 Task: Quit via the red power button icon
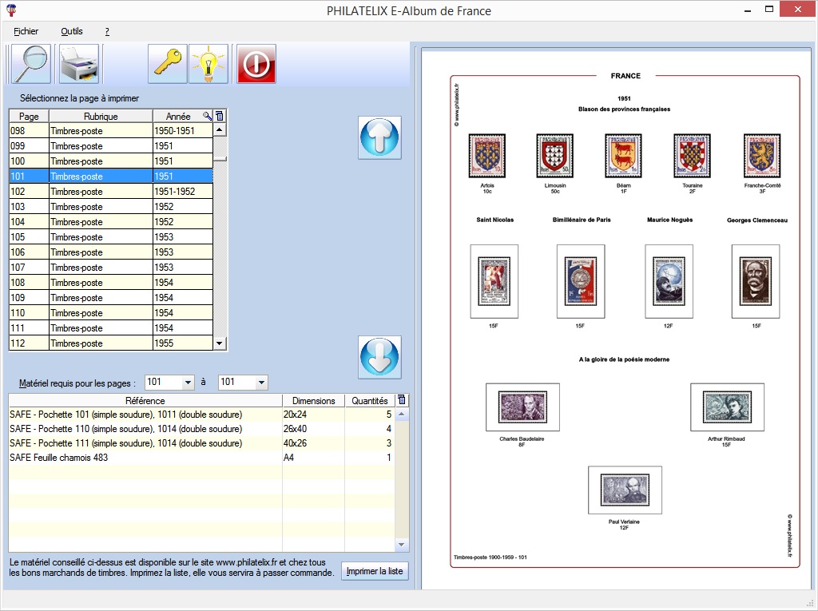[x=255, y=64]
